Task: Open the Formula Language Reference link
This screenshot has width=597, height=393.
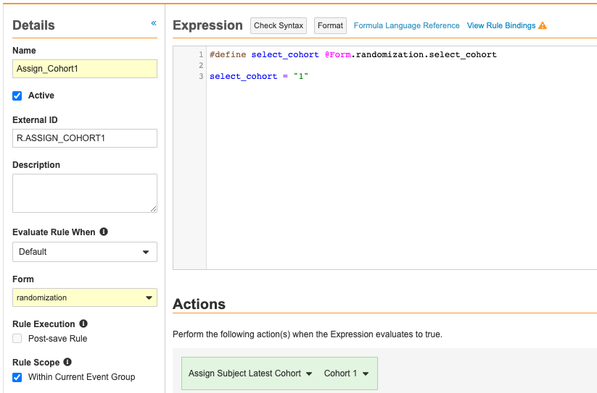Action: 406,26
